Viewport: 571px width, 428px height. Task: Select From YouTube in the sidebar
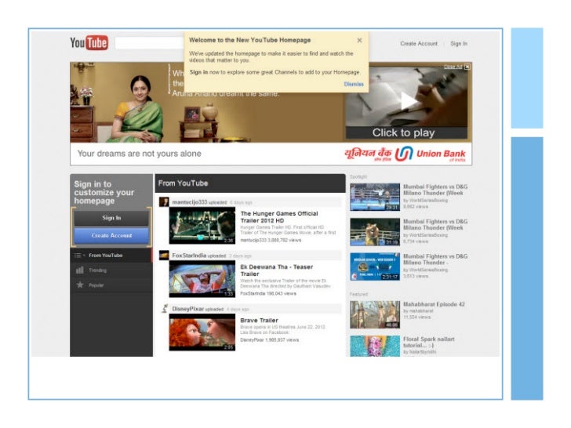111,256
